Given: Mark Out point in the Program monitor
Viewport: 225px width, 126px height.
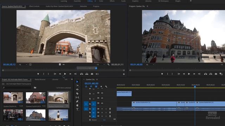Looking at the screenshot, I should click(172, 74).
